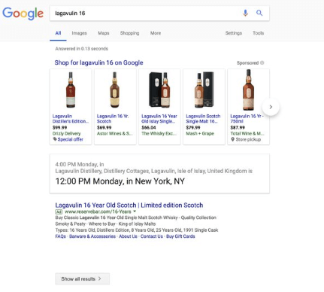The width and height of the screenshot is (324, 292).
Task: Open Lagavulin 16 Yr. Scotch bottle image
Action: point(114,90)
